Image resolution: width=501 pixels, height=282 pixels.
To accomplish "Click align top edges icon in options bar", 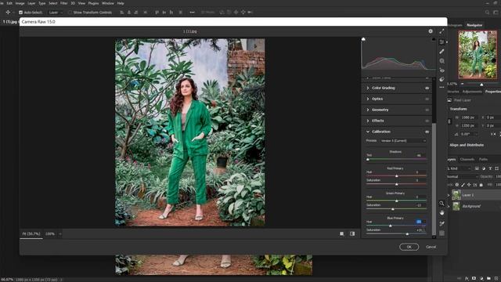I will coord(157,13).
